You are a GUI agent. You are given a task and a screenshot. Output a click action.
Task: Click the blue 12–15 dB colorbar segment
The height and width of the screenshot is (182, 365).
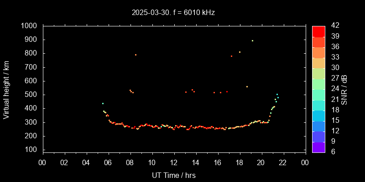coord(318,126)
